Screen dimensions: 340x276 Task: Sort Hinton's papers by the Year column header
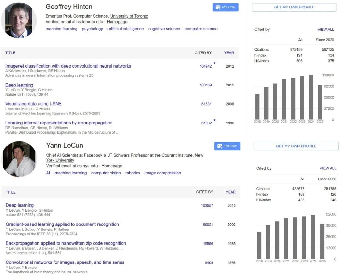229,53
